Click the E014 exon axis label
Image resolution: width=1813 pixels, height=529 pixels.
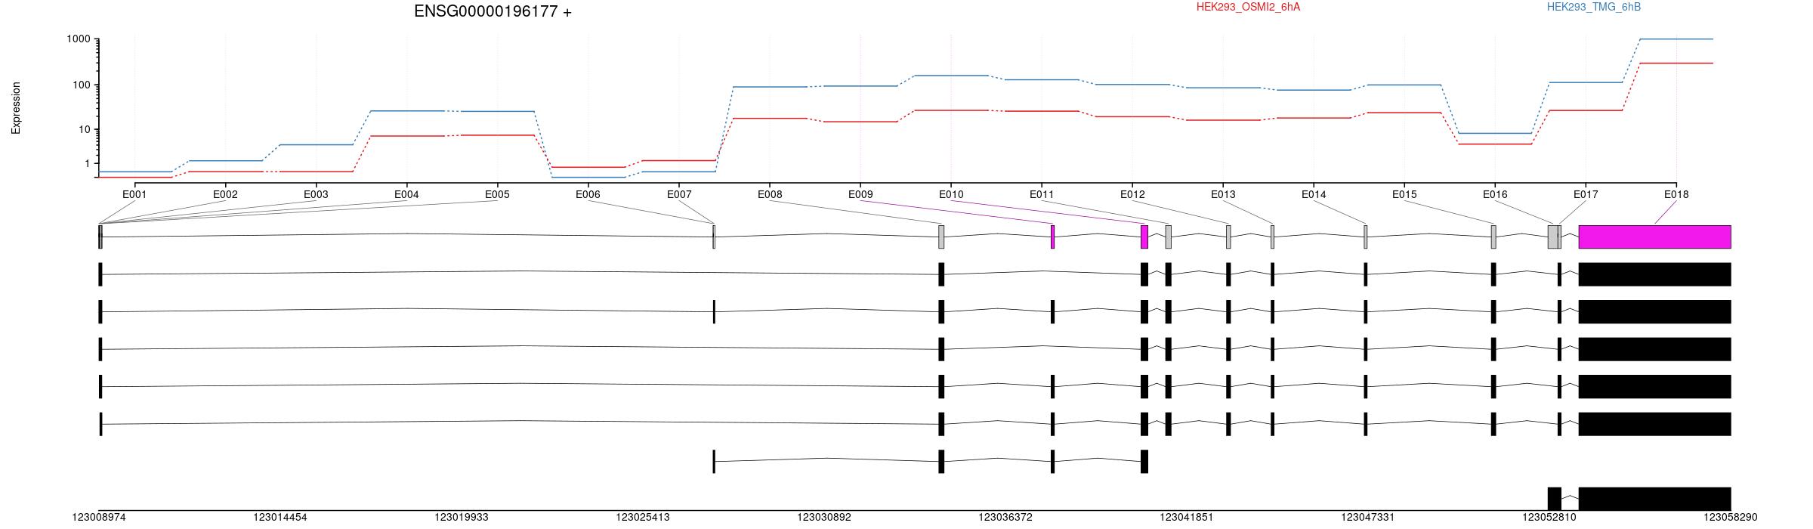(x=1314, y=194)
